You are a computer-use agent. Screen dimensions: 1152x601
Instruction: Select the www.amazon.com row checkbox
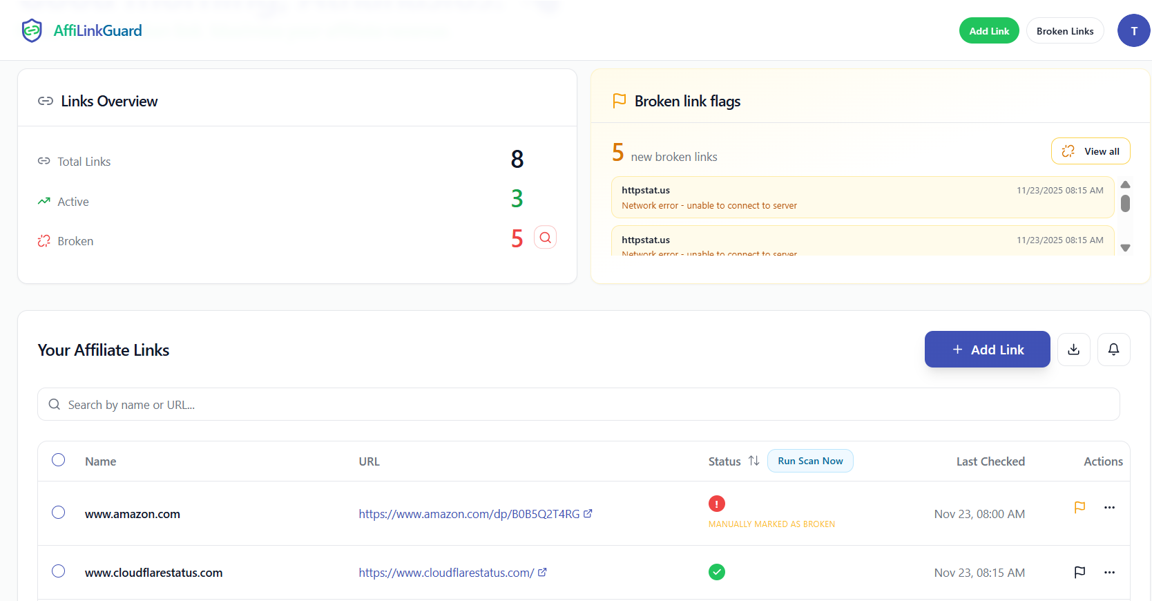pyautogui.click(x=59, y=513)
